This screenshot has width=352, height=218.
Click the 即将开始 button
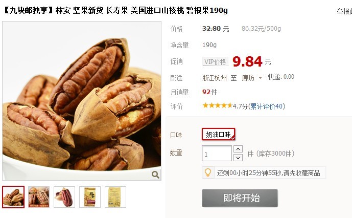[x=240, y=198]
